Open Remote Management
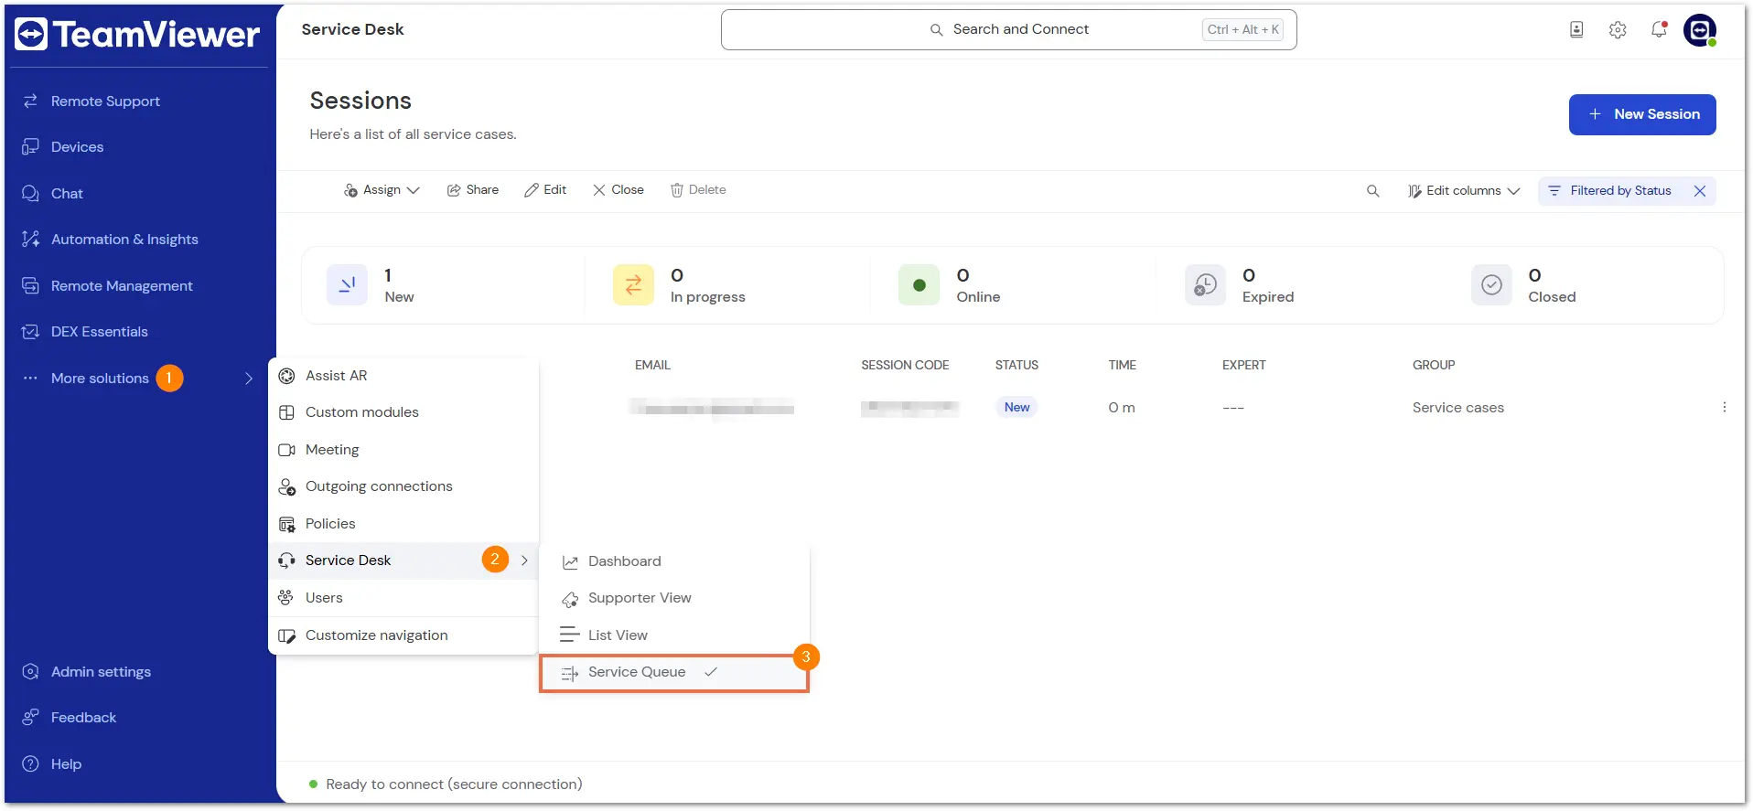 pyautogui.click(x=122, y=286)
